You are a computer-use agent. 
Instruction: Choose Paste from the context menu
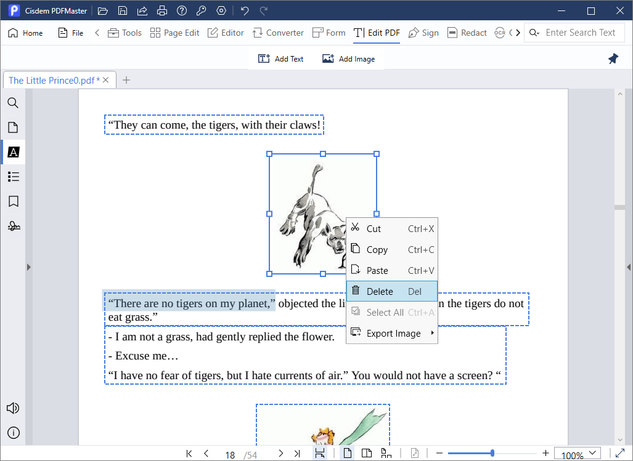[392, 270]
